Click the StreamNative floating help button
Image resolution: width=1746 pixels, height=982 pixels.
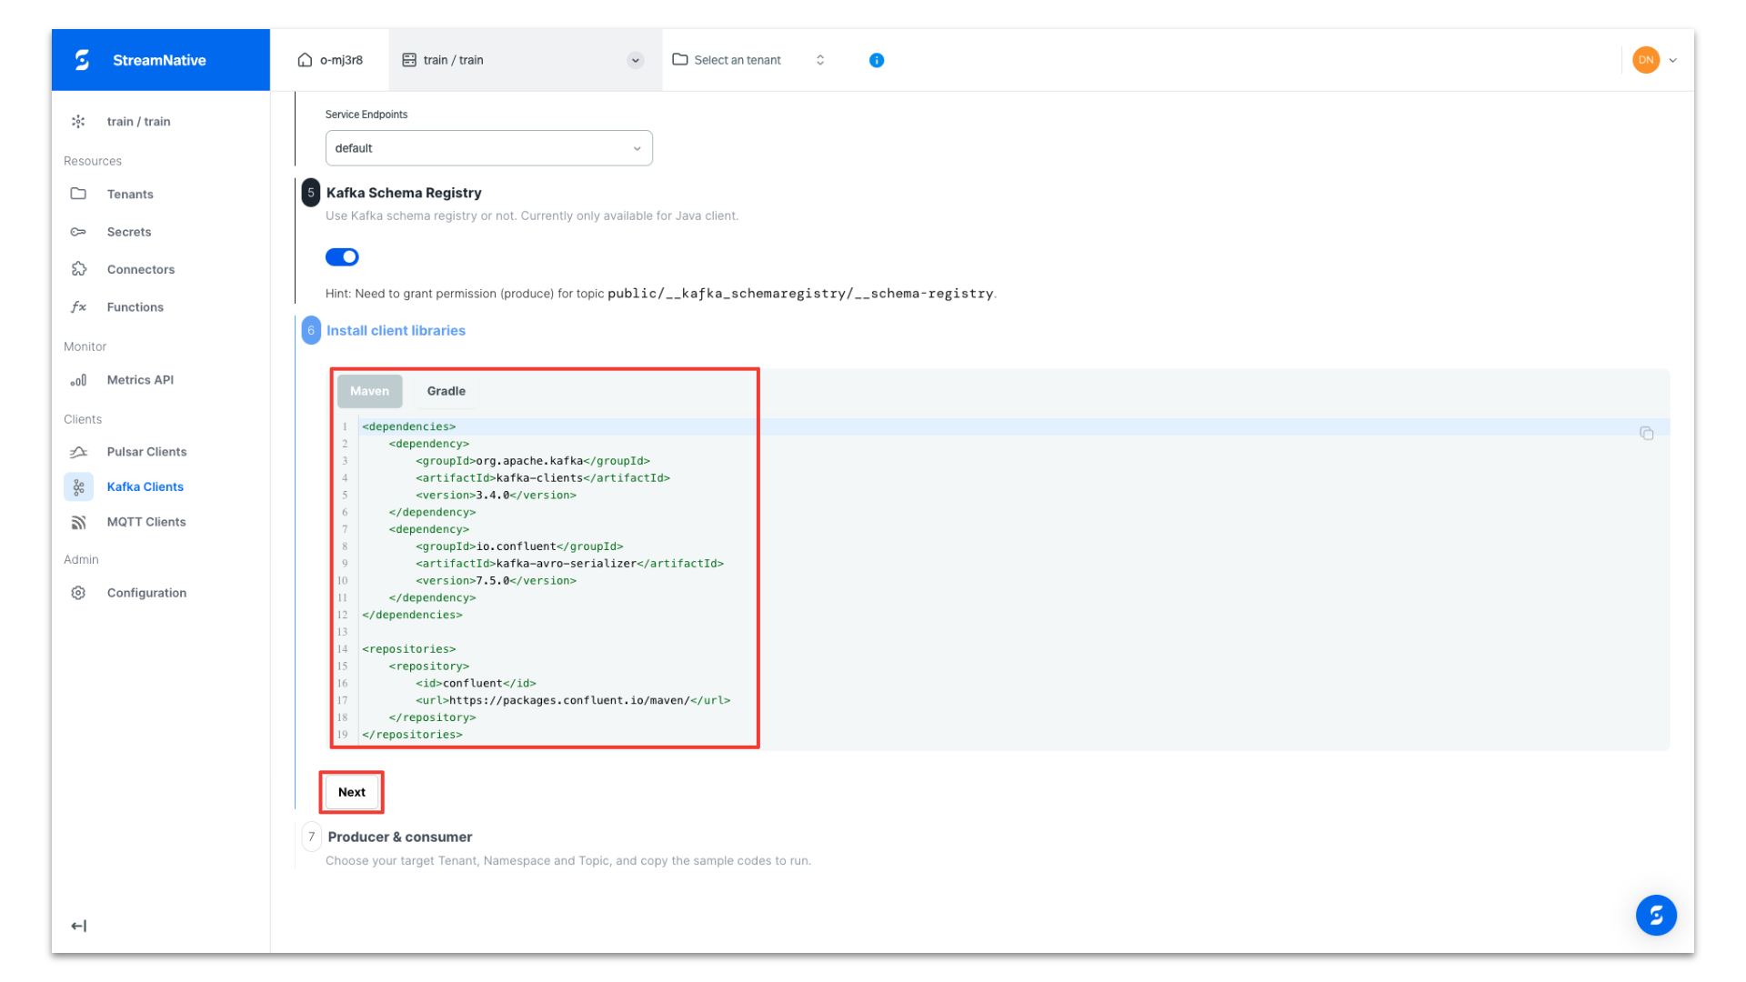tap(1656, 916)
